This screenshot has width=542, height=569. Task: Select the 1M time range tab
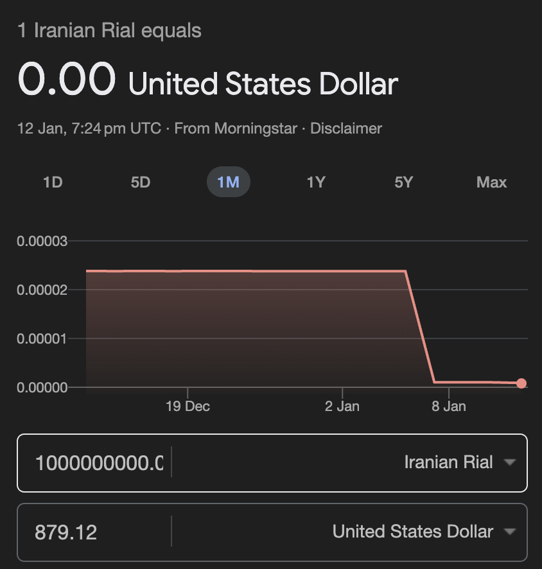coord(228,182)
